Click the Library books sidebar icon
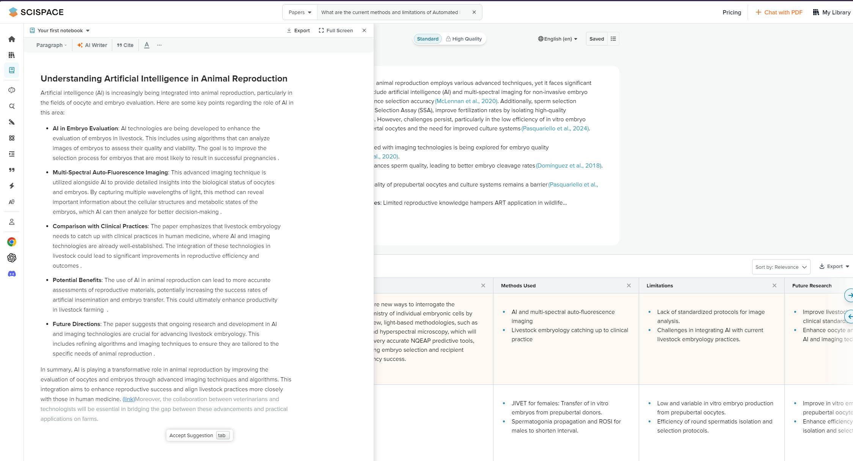This screenshot has width=853, height=461. coord(12,55)
